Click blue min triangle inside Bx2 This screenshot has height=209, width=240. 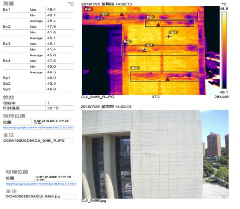click(x=191, y=21)
